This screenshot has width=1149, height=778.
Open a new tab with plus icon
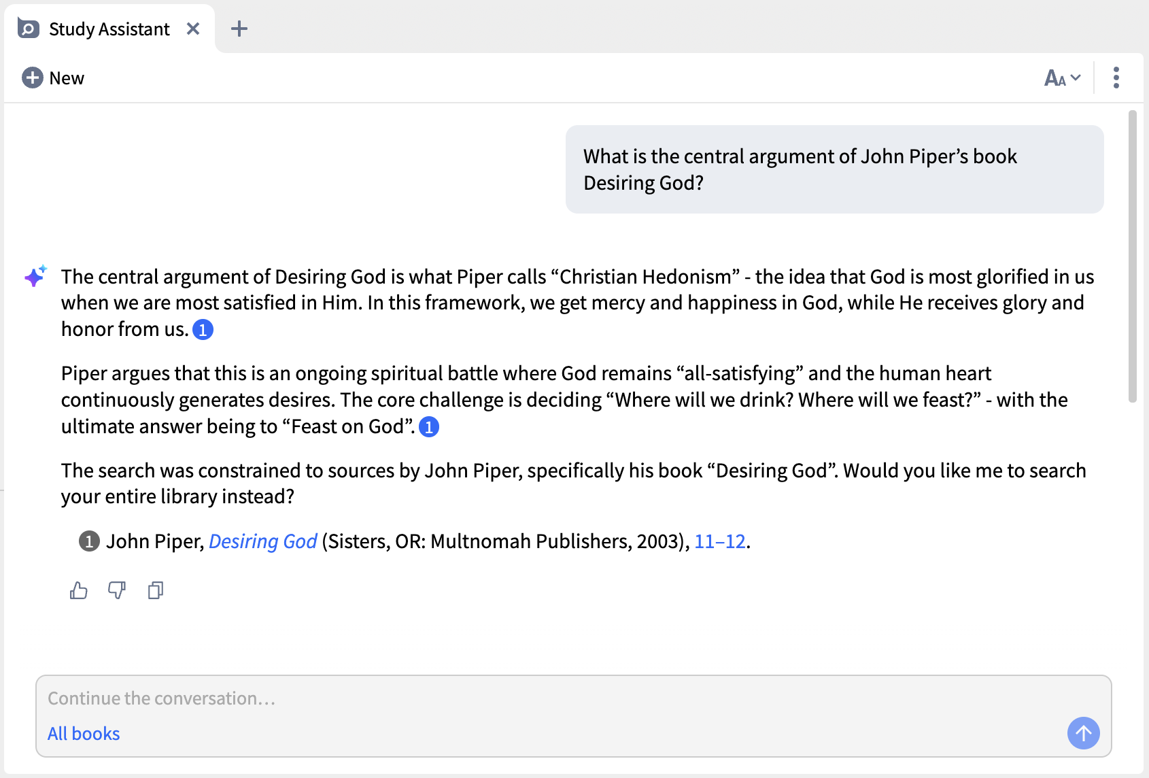coord(239,29)
